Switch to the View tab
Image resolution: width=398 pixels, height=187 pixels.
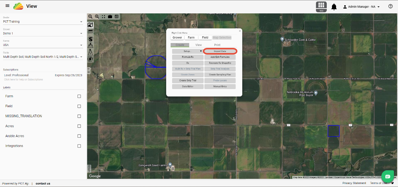click(x=198, y=45)
